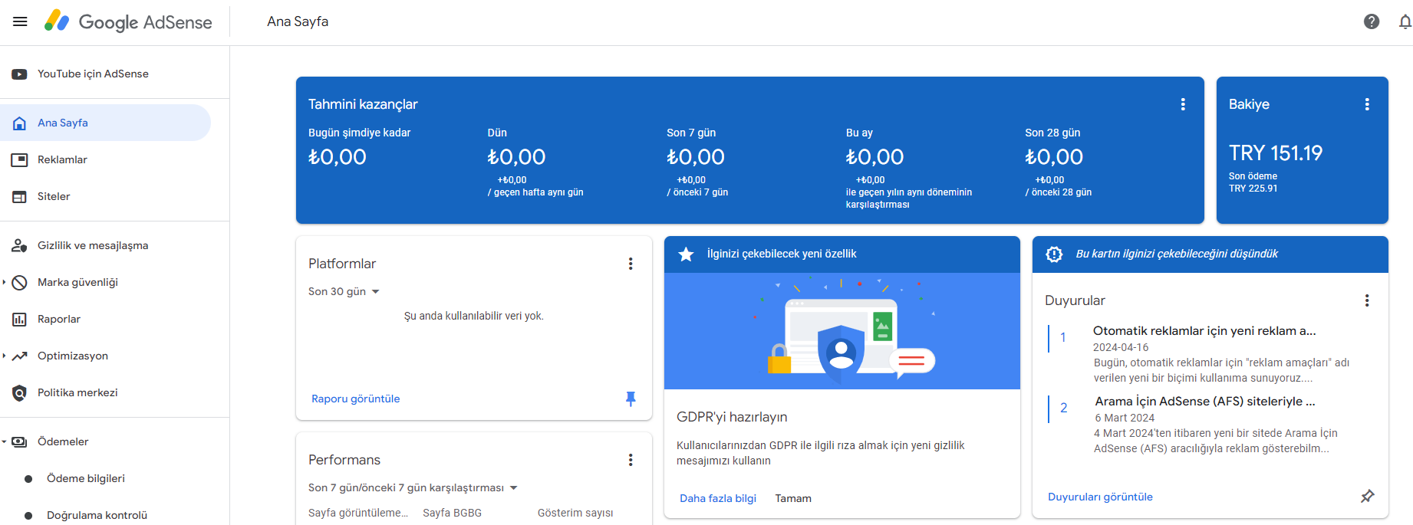
Task: Unpin the Platformlar card with the pin icon
Action: (631, 399)
